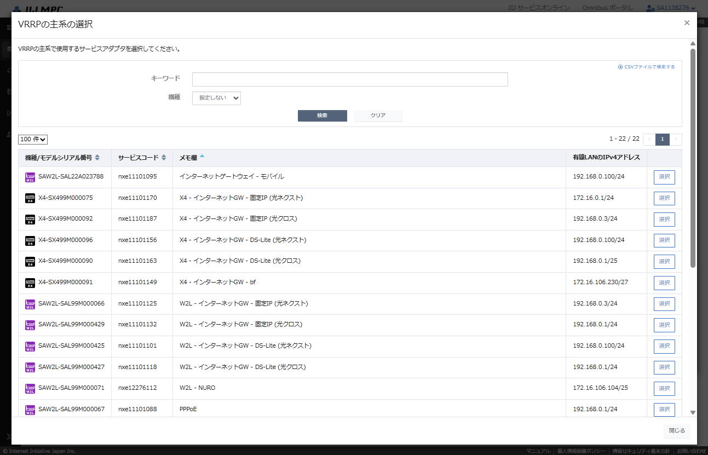Click the W2L icon beside SAW2L-SAL99M000071
The image size is (708, 455).
point(30,389)
